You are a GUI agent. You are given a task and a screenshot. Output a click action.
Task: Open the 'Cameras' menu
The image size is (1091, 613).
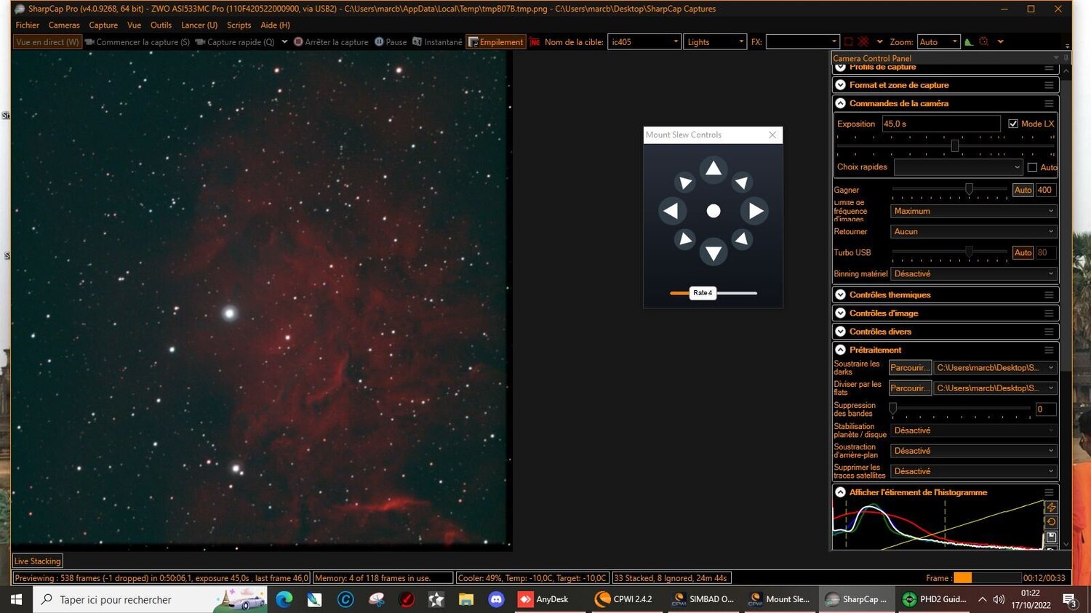[64, 25]
